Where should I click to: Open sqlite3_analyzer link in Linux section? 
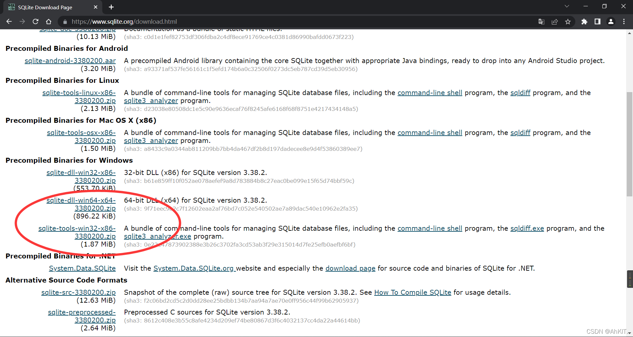[151, 101]
